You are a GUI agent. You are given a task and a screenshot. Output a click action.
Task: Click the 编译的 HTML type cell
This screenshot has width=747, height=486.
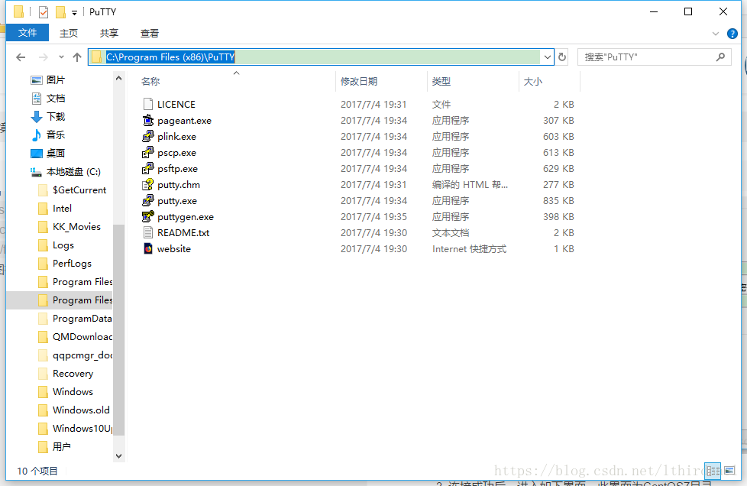(470, 184)
